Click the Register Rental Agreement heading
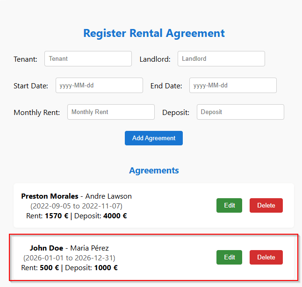 point(154,33)
